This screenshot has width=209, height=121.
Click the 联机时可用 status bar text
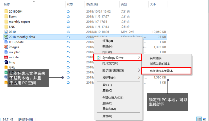[x=26, y=119]
